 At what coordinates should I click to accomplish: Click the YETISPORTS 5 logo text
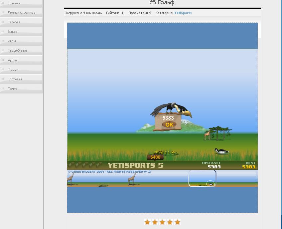[x=135, y=165]
